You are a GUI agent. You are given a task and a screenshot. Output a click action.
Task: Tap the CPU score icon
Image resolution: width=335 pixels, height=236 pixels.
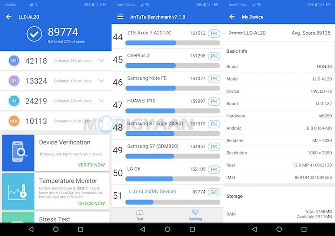[x=14, y=61]
